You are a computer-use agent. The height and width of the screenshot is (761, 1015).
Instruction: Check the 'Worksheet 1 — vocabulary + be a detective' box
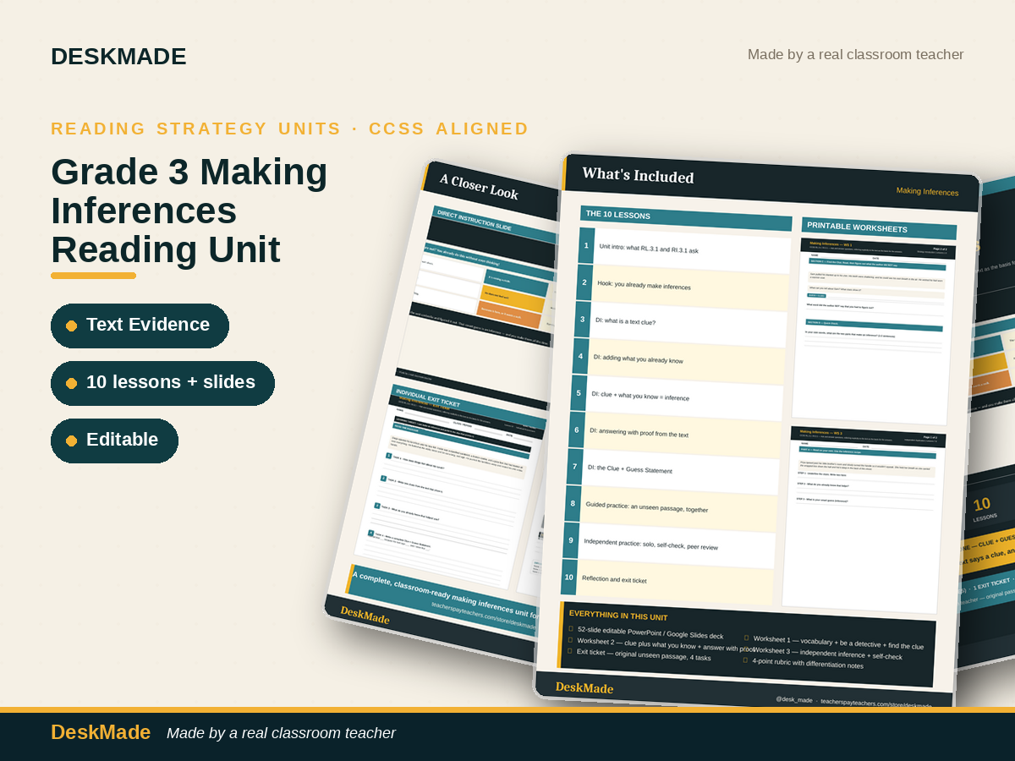(746, 638)
